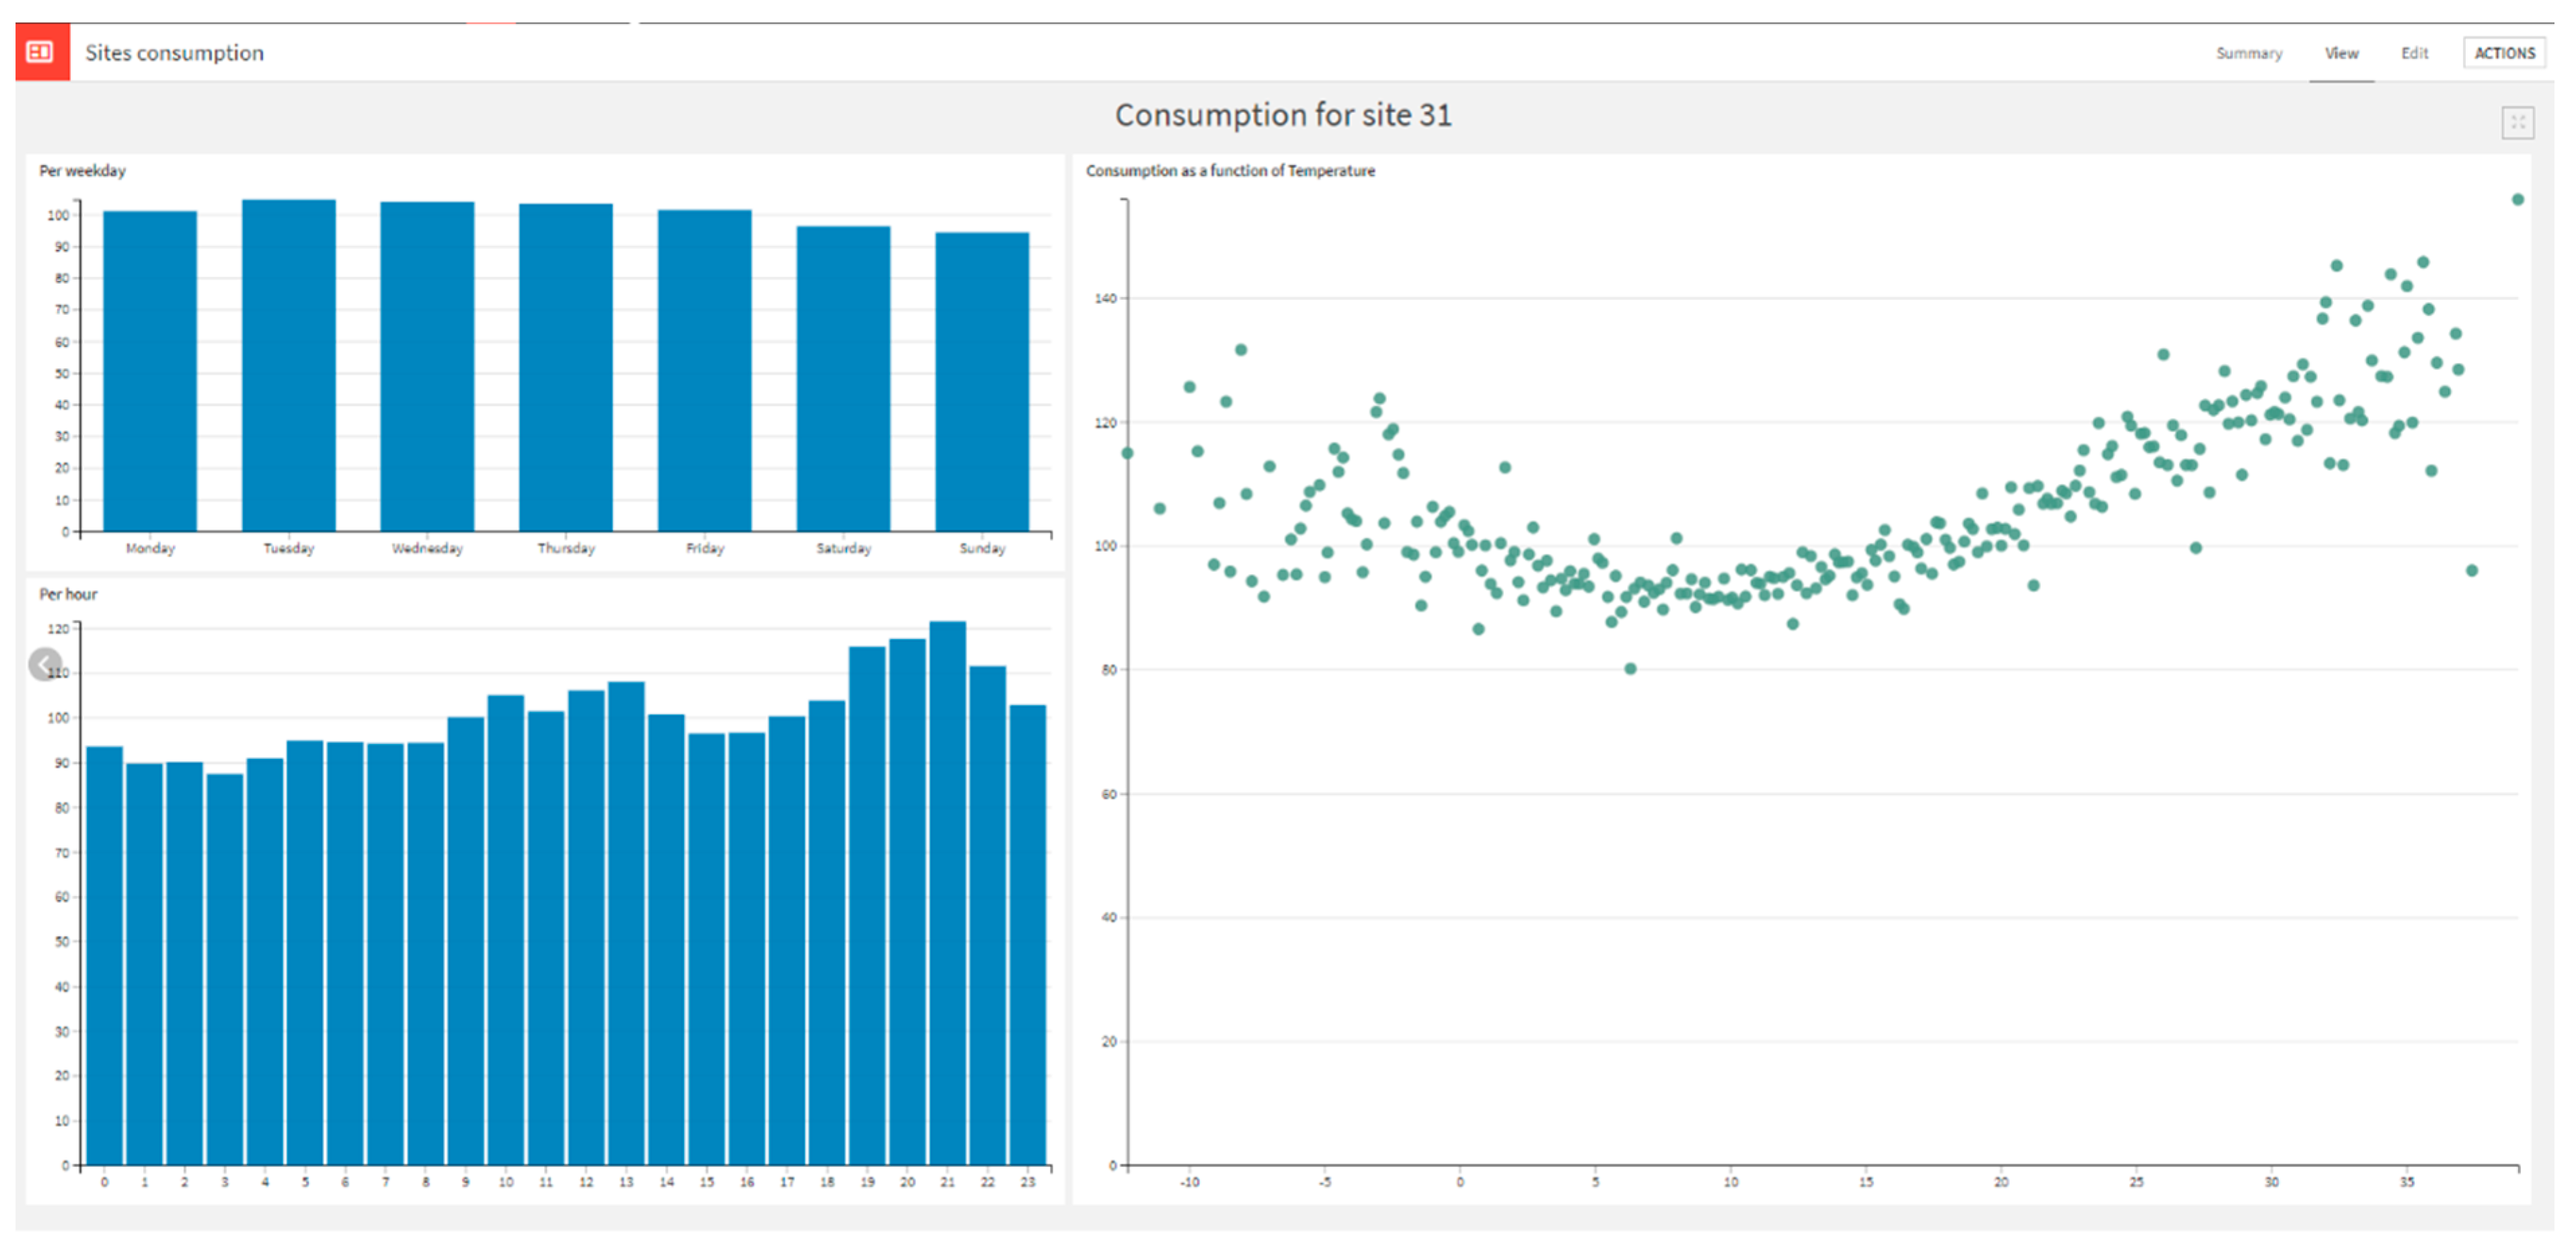Open the ACTIONS menu button
Viewport: 2576px width, 1259px height.
2504,53
